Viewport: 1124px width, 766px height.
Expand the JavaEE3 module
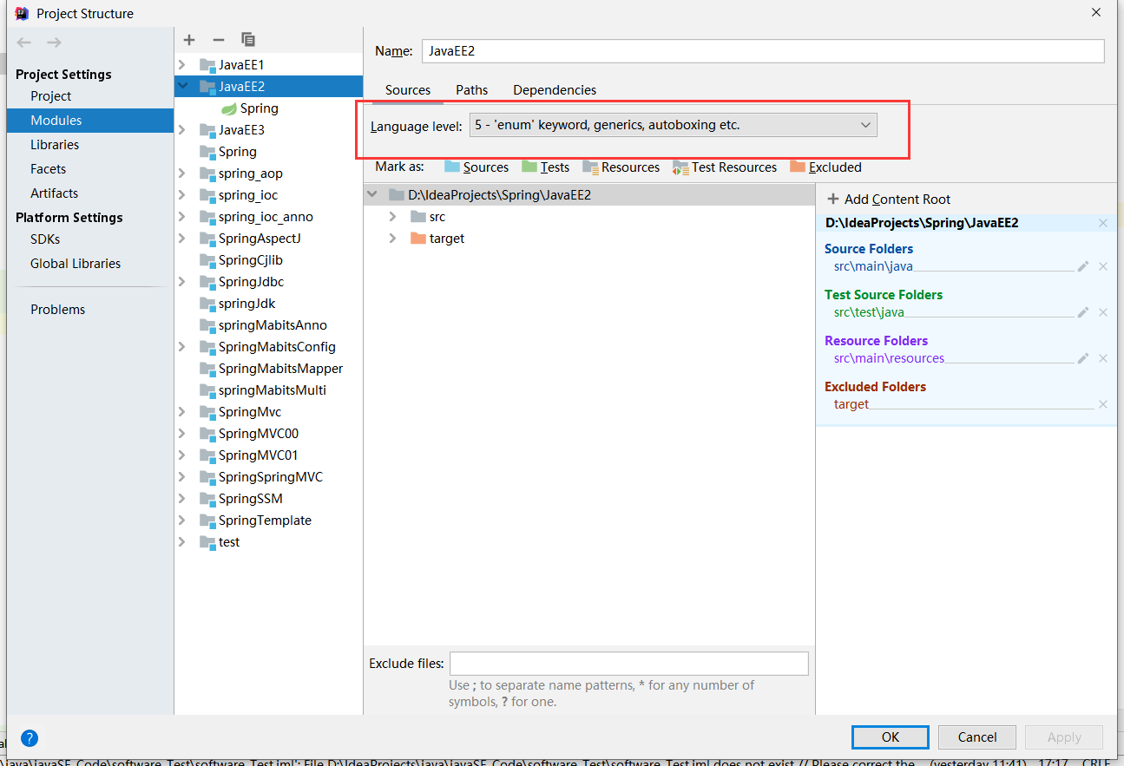[x=181, y=130]
